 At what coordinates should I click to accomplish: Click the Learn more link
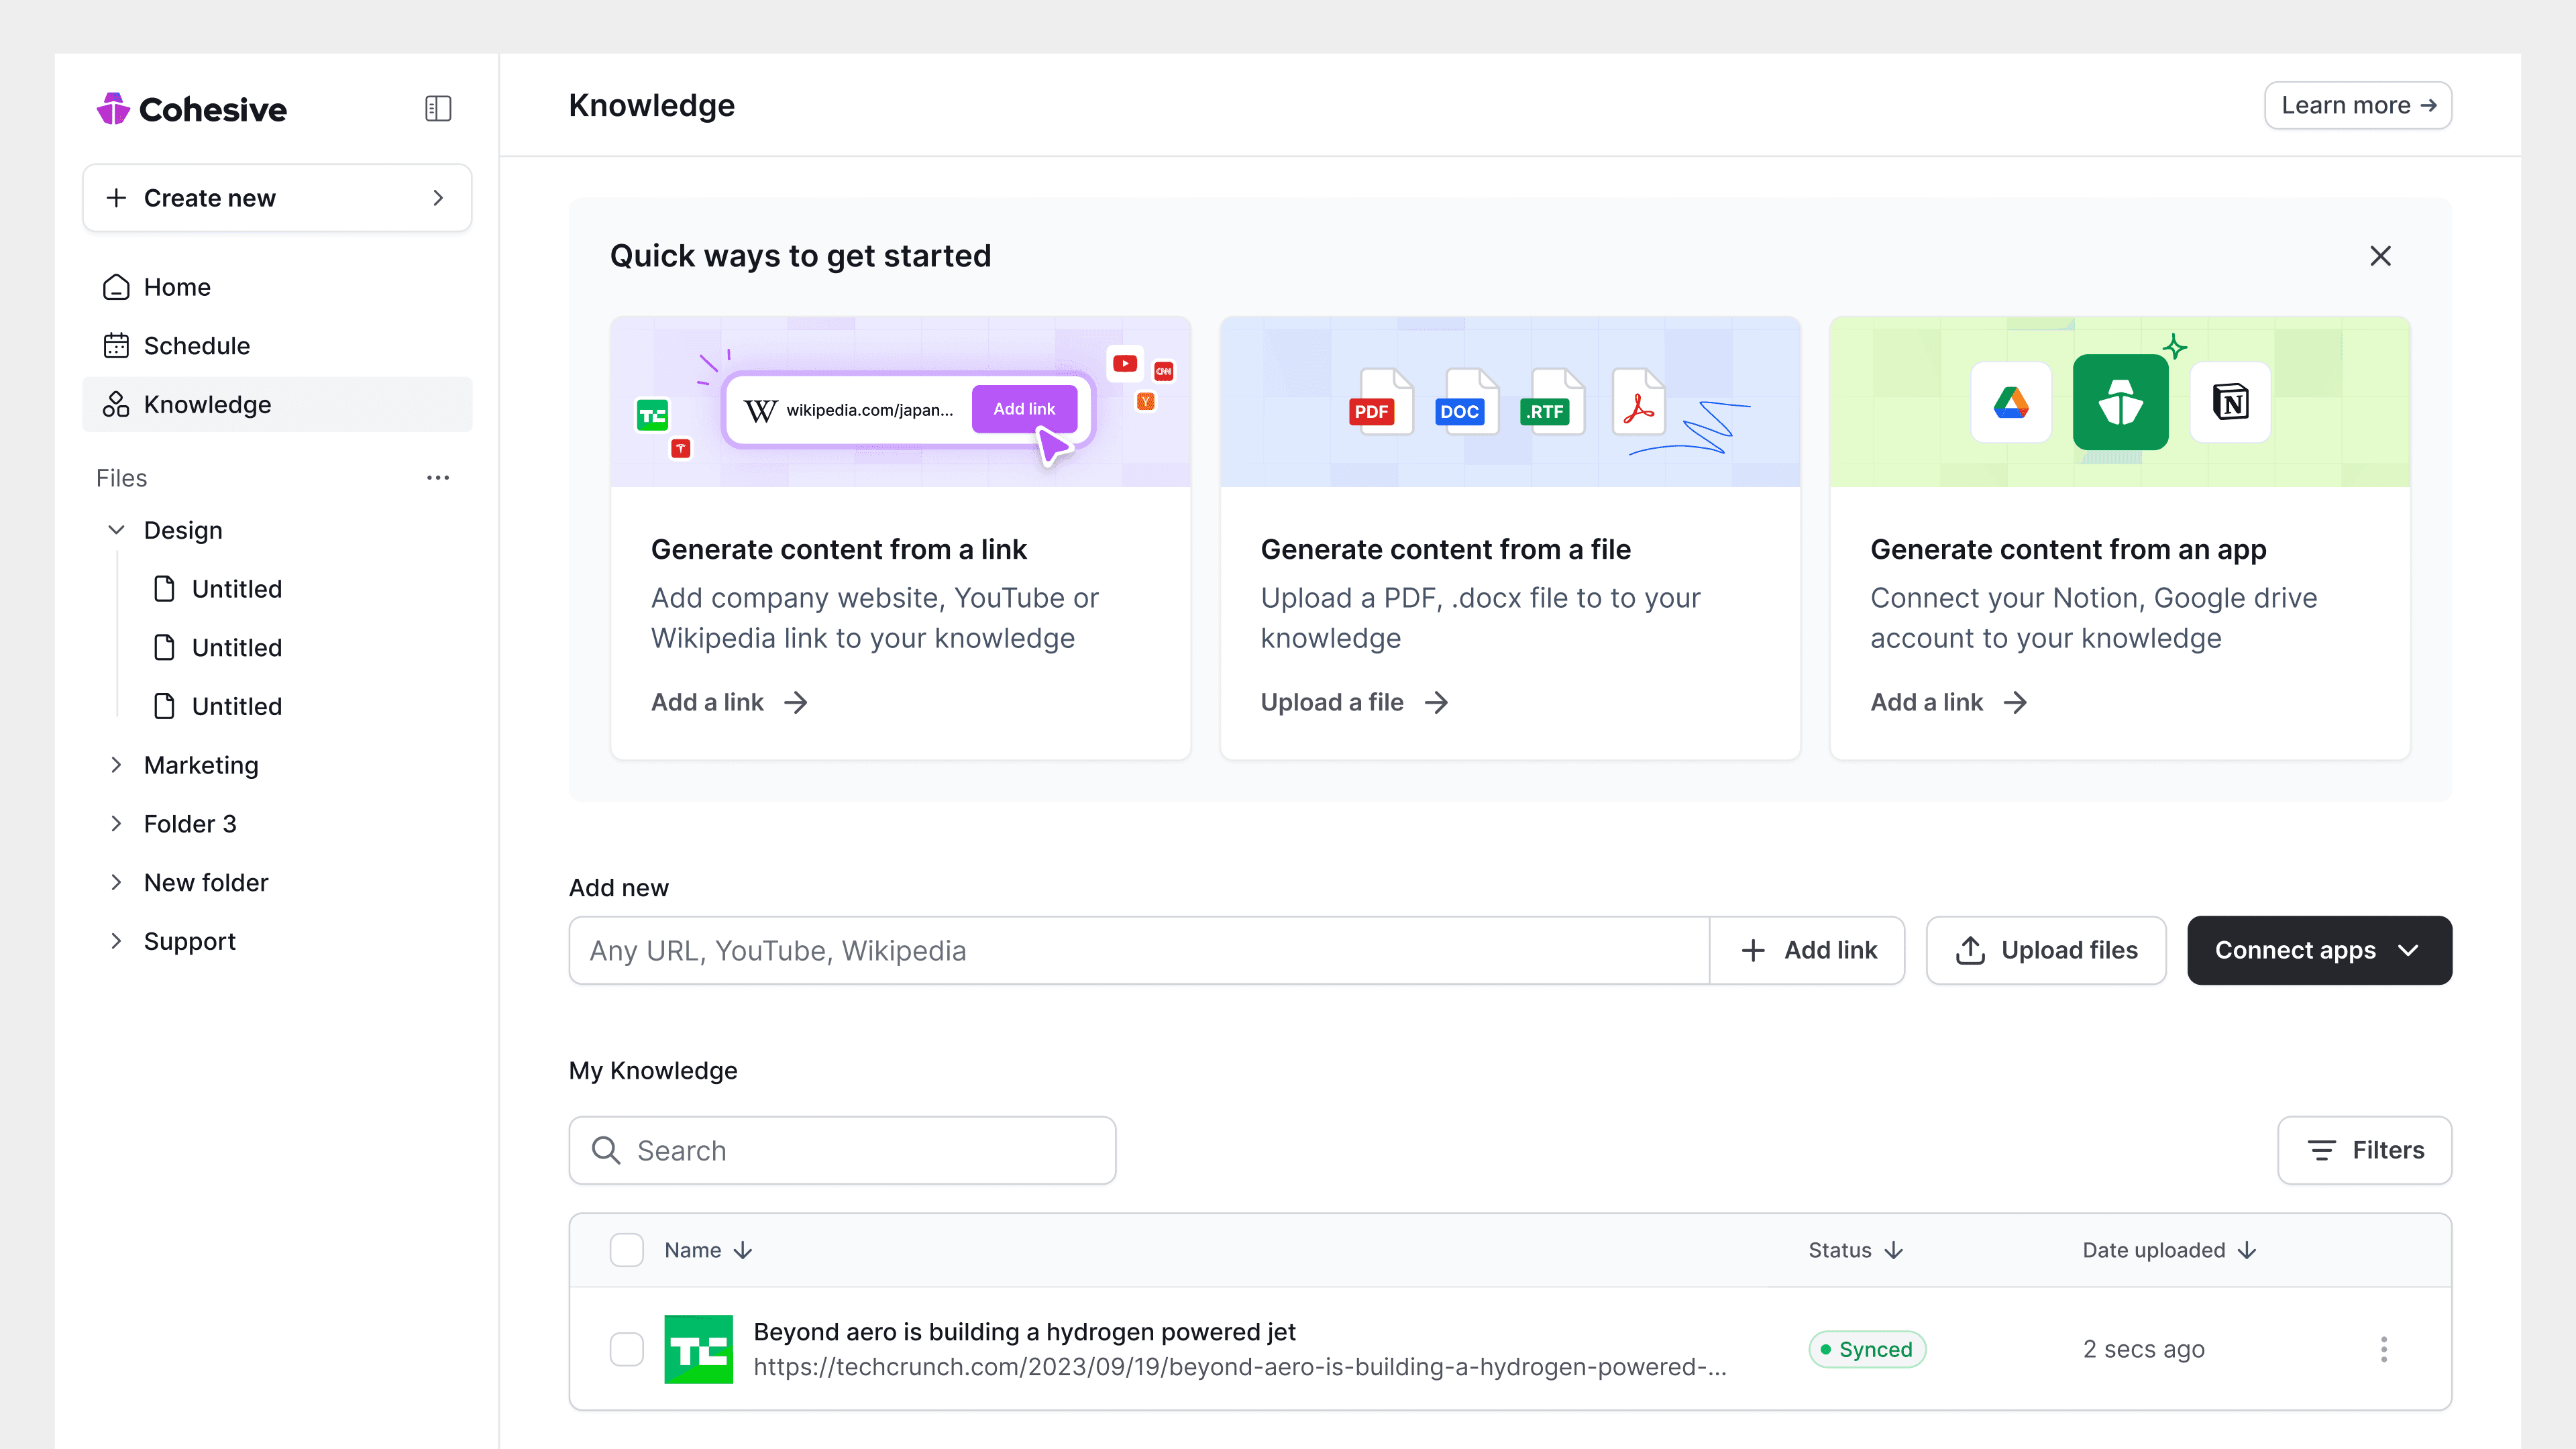point(2357,105)
